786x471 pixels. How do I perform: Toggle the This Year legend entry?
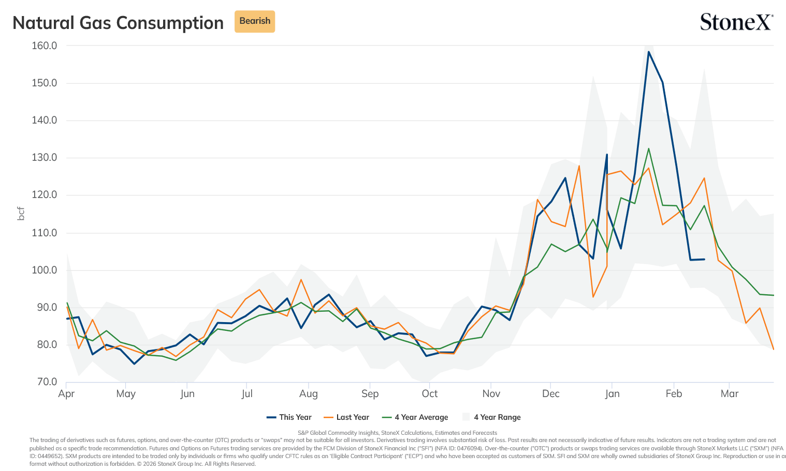click(289, 417)
